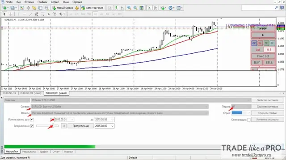286x160 pixels.
Task: Switch chart to line chart icon
Action: (122, 8)
